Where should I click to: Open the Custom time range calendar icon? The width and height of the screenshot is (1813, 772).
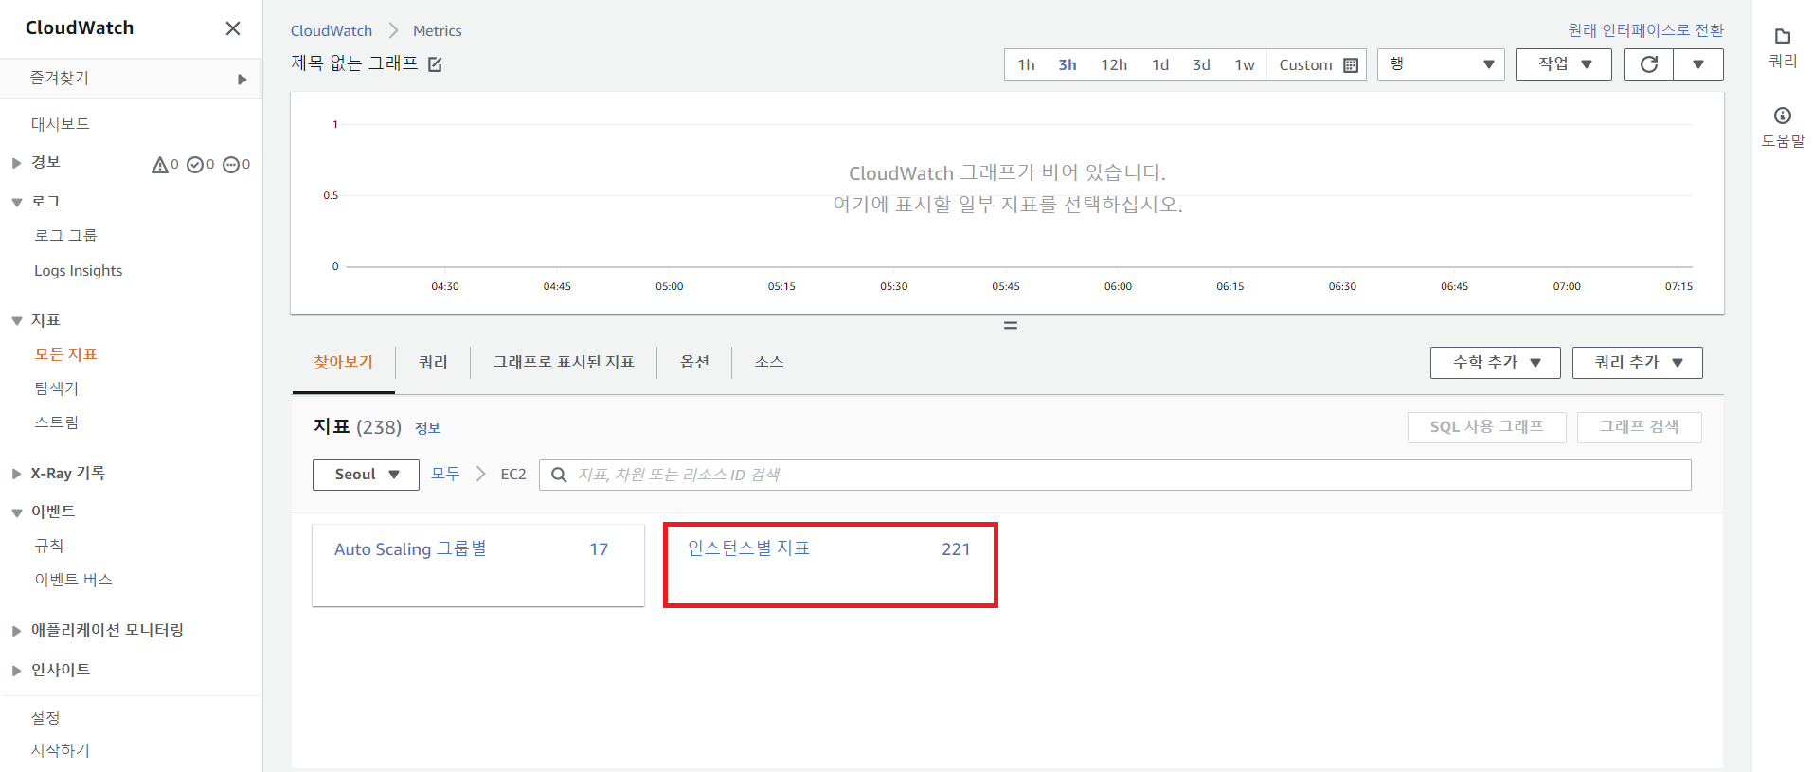1351,65
